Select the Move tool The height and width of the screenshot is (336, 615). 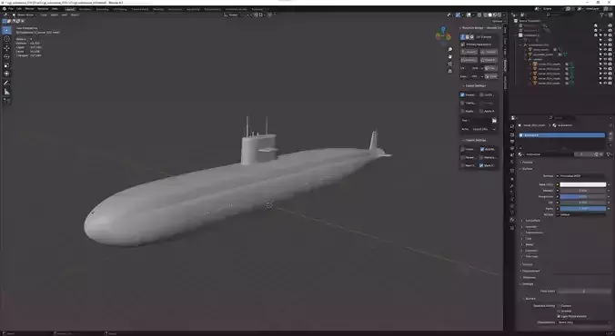pyautogui.click(x=6, y=48)
